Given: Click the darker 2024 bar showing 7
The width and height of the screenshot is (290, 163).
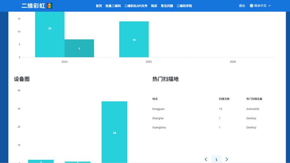Looking at the screenshot, I should coord(79,48).
